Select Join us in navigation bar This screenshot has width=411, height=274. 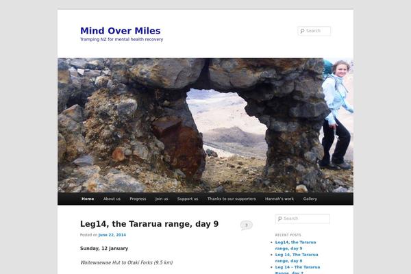pos(162,199)
